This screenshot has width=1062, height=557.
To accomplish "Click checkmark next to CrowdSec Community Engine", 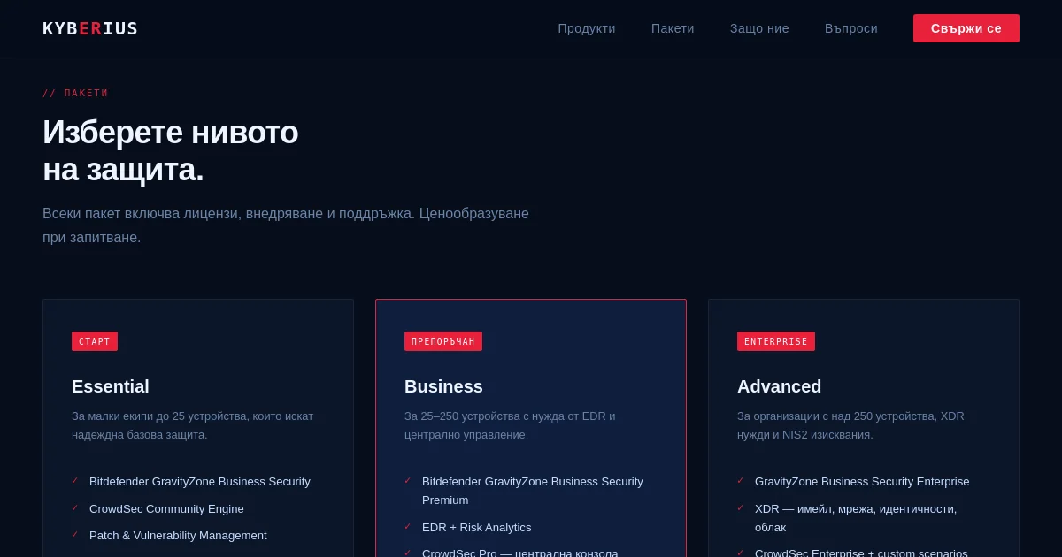I will 75,508.
